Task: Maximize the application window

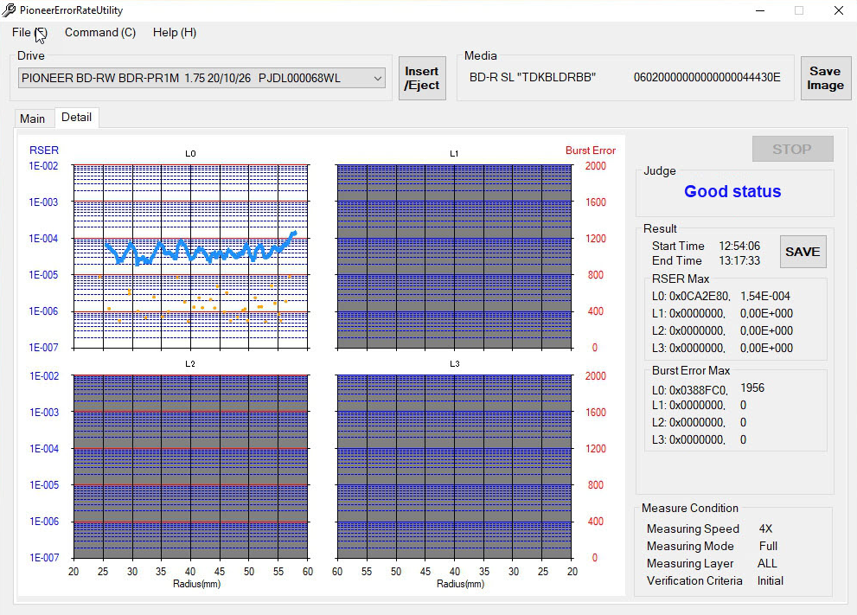Action: coord(799,10)
